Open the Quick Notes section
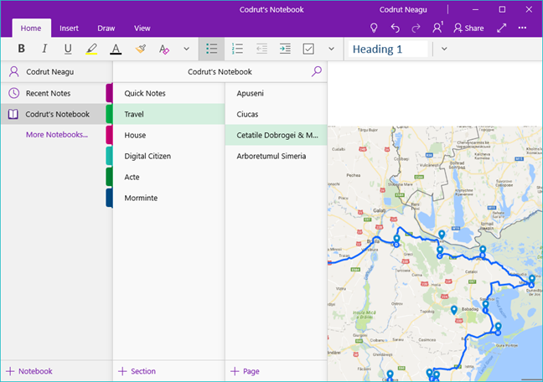Viewport: 543px width, 382px height. (x=169, y=93)
